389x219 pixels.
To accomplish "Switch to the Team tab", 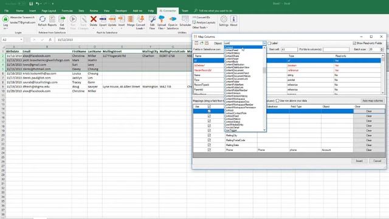I will (x=185, y=11).
